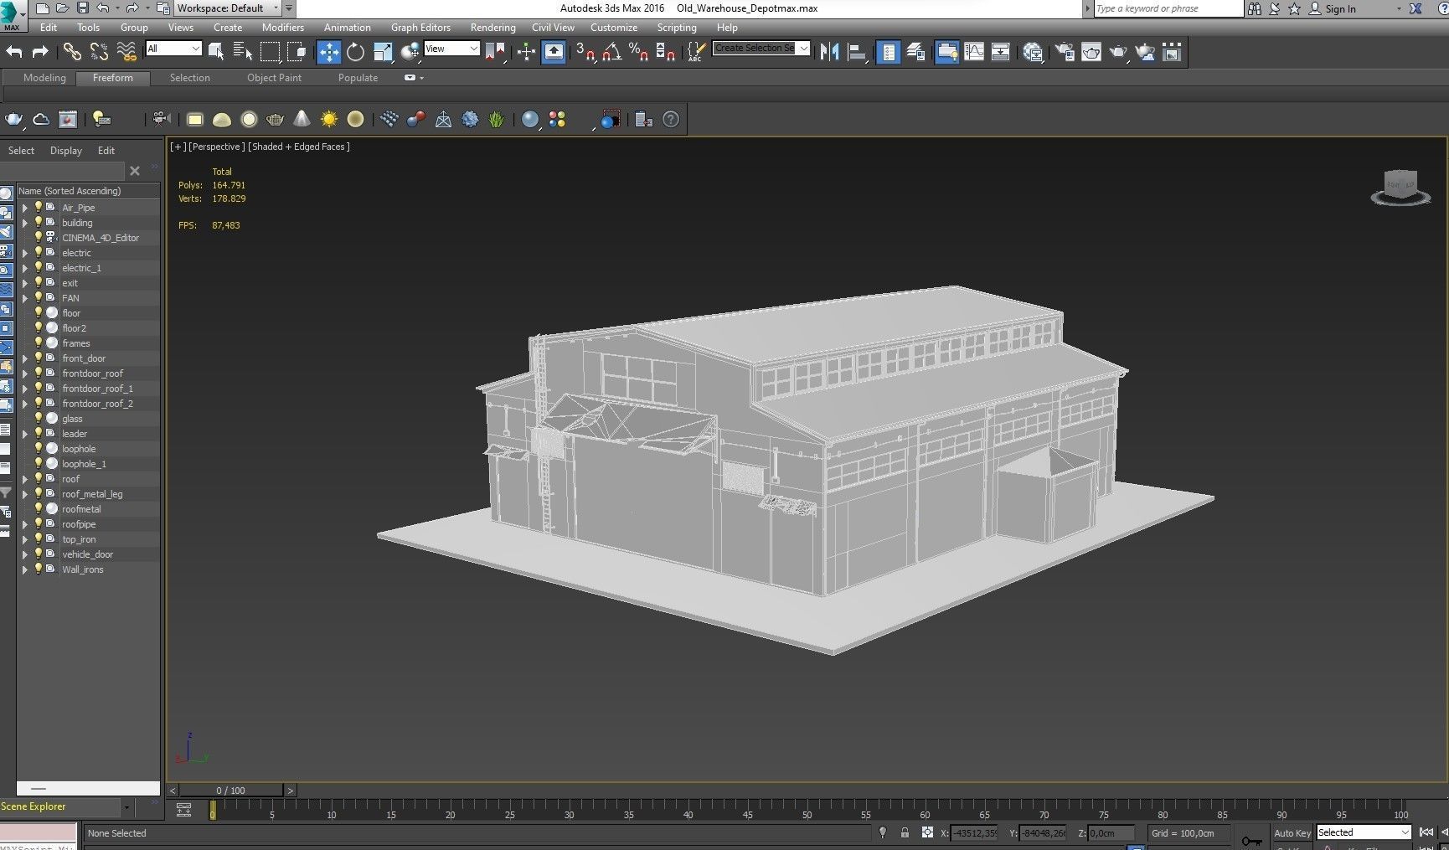The image size is (1449, 850).
Task: Open the Workspace: Default dropdown
Action: (229, 8)
